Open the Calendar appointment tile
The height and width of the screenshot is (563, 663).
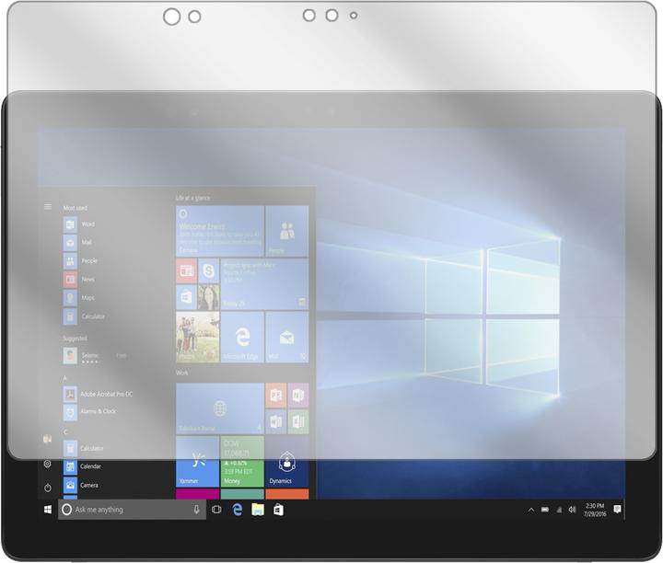coord(264,284)
